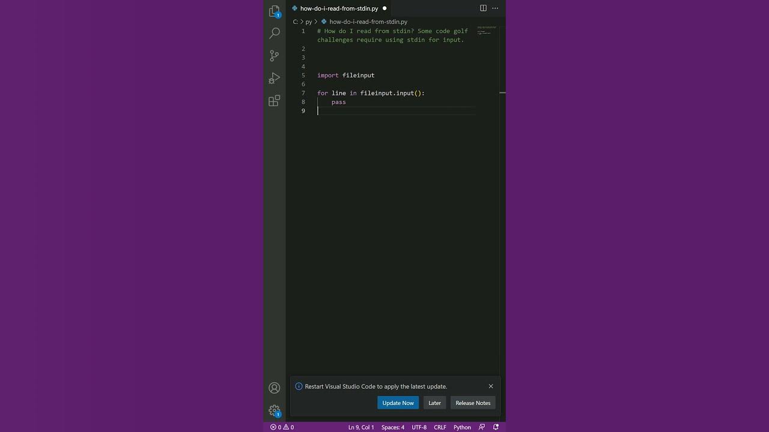Click the Later button
This screenshot has width=769, height=432.
click(434, 403)
